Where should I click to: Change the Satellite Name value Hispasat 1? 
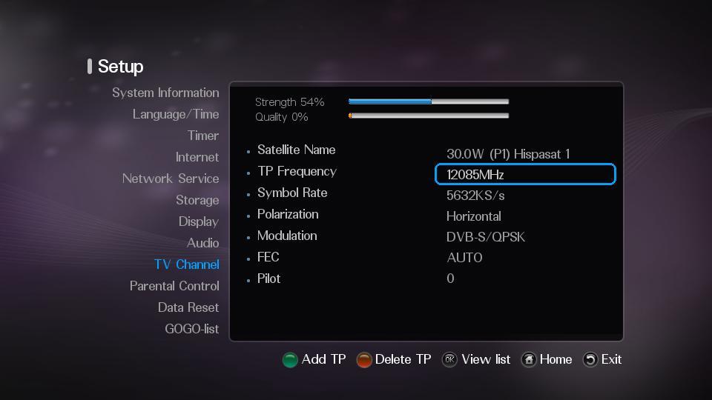[507, 154]
